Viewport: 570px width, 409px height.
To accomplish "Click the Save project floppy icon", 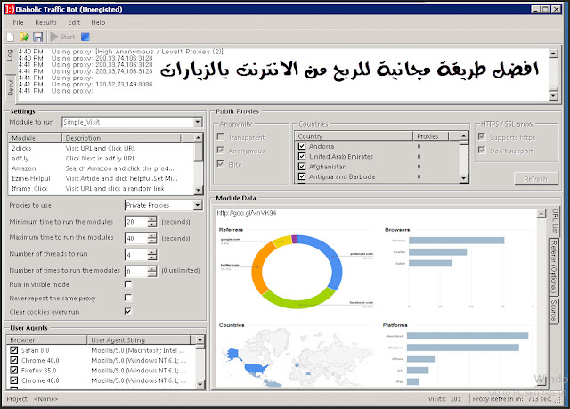I will [x=37, y=37].
